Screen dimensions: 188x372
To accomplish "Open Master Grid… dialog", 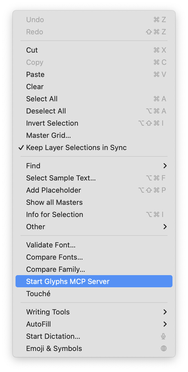I will click(49, 135).
